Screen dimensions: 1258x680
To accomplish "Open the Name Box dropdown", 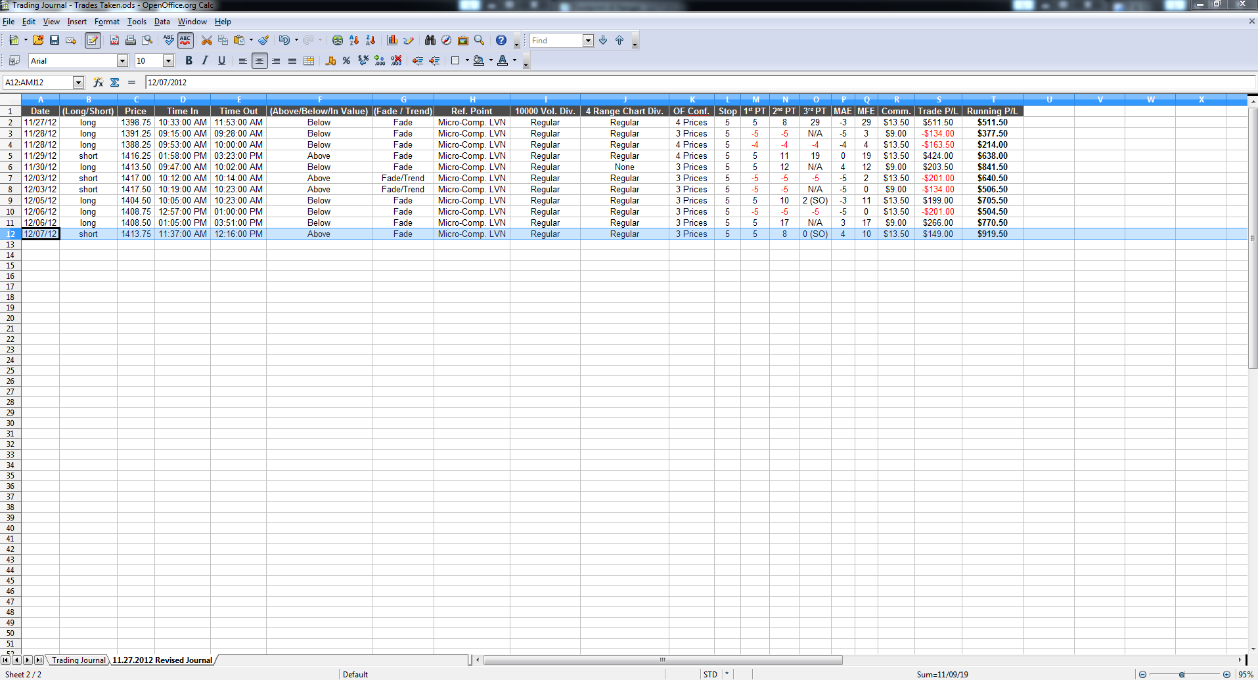I will [79, 82].
